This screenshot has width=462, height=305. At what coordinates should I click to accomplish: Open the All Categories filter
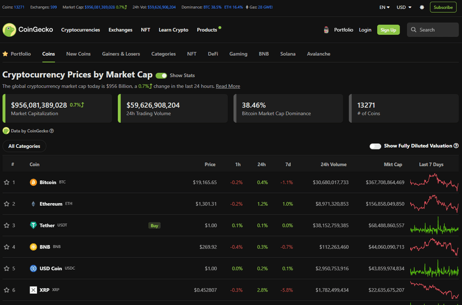click(x=24, y=146)
